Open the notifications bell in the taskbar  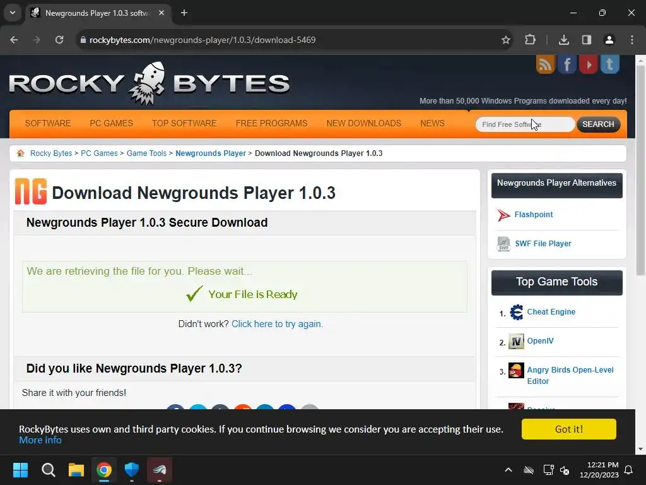[x=629, y=470]
